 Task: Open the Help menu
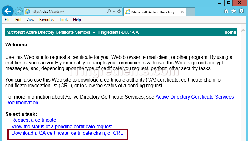(x=77, y=20)
